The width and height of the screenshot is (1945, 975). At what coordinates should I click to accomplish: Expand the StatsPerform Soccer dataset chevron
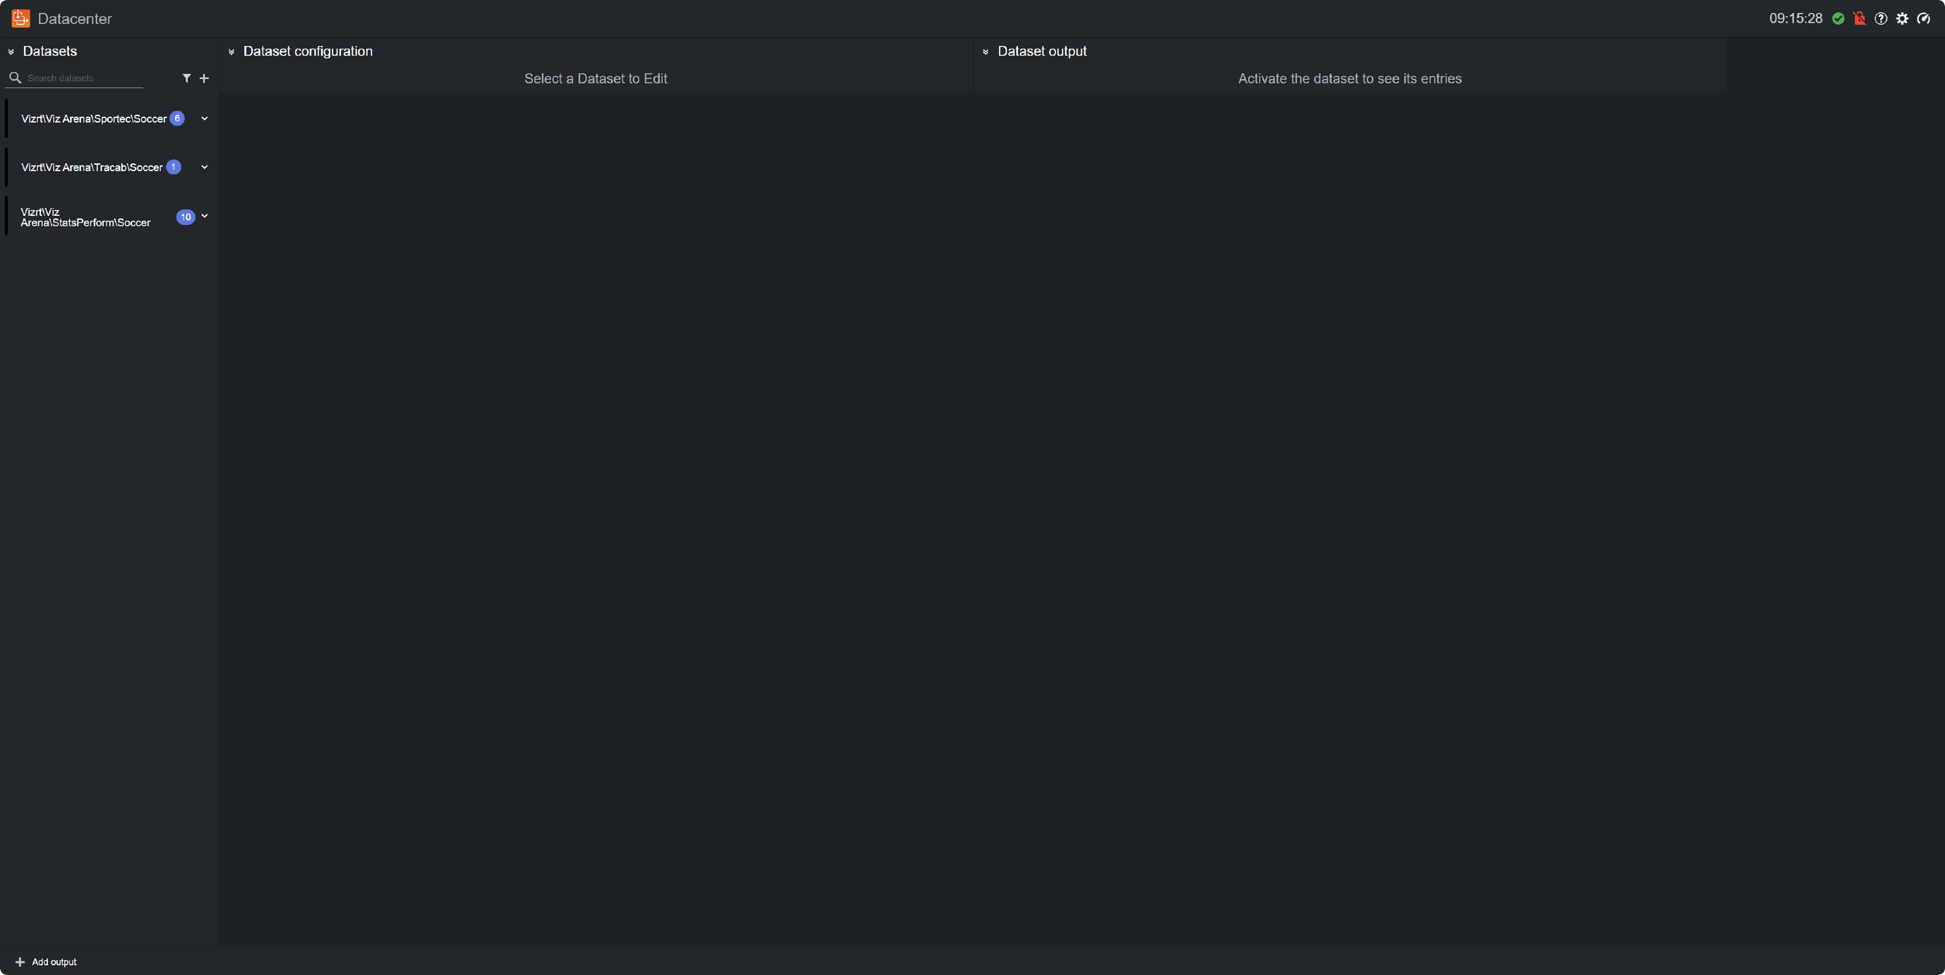click(x=205, y=217)
